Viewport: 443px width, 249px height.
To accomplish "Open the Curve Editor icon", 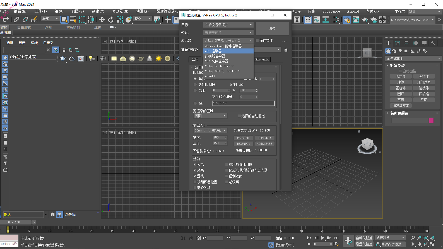I will point(317,19).
